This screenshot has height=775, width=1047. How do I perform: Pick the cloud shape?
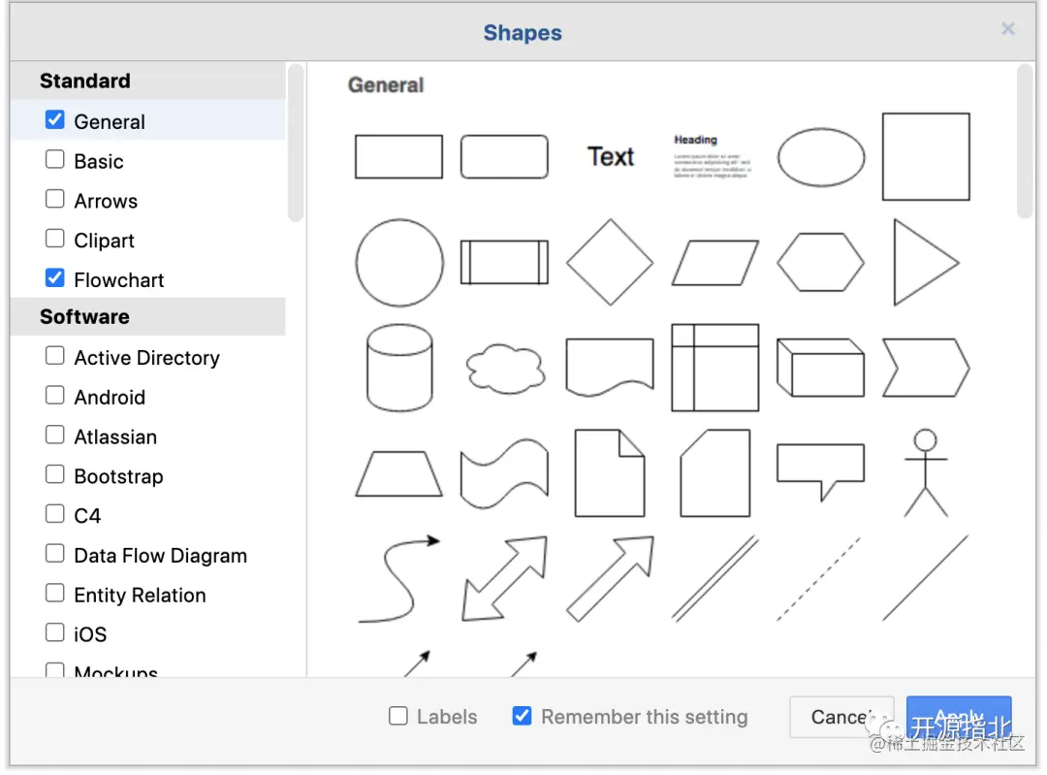504,369
